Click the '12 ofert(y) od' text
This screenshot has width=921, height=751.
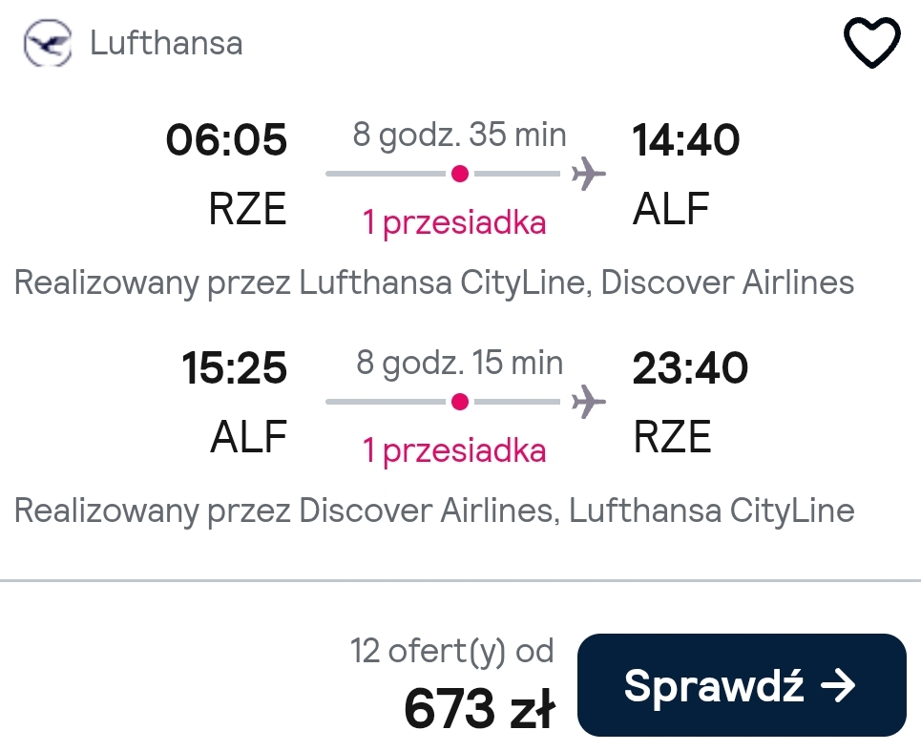tap(452, 651)
